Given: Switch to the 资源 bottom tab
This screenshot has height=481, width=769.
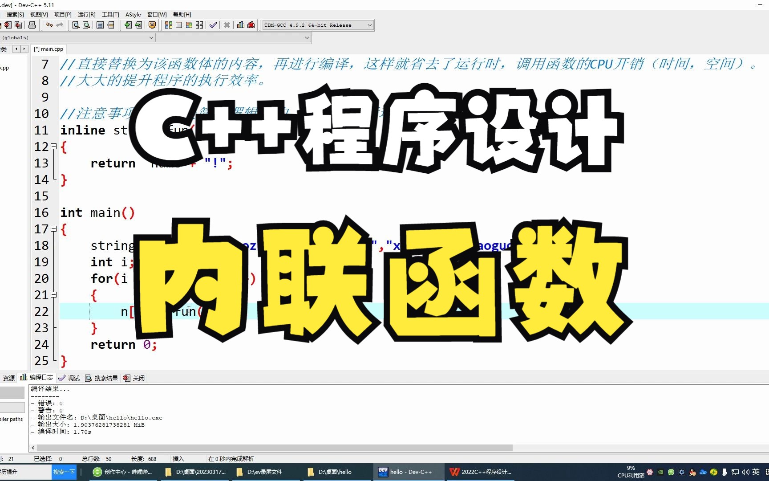Looking at the screenshot, I should [8, 378].
